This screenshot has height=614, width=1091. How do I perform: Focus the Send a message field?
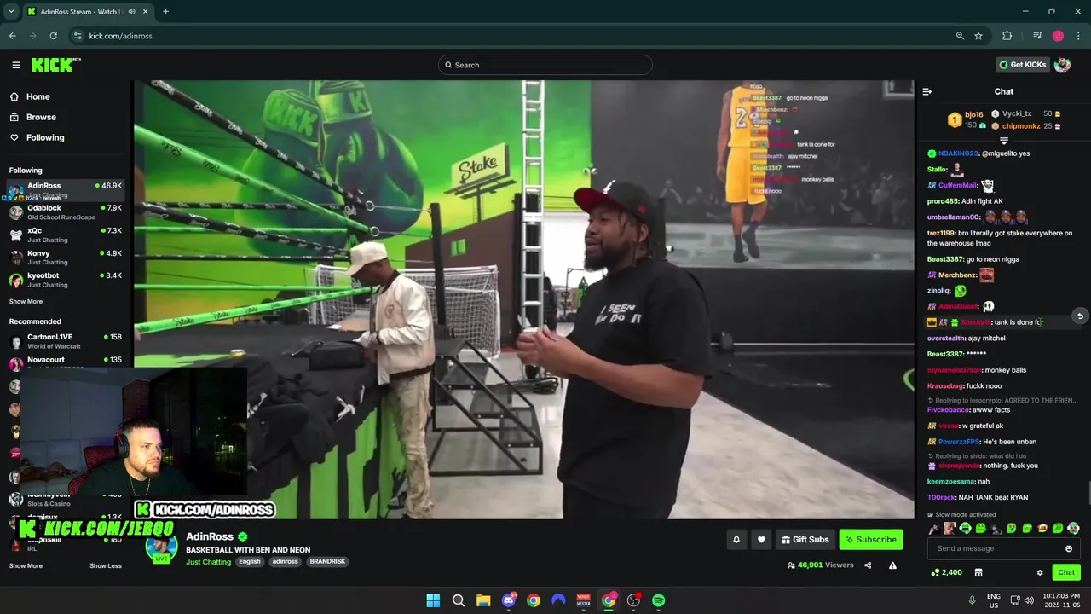tap(1003, 548)
